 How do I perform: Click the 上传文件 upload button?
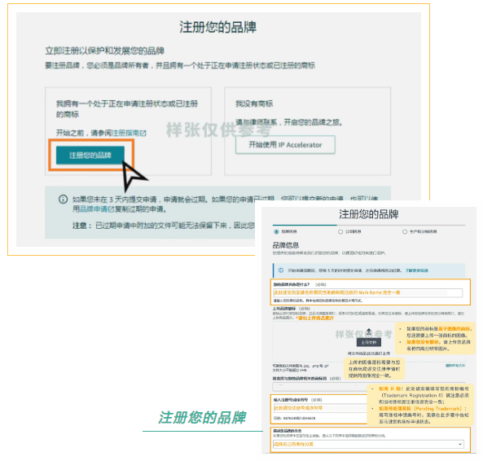(x=369, y=342)
